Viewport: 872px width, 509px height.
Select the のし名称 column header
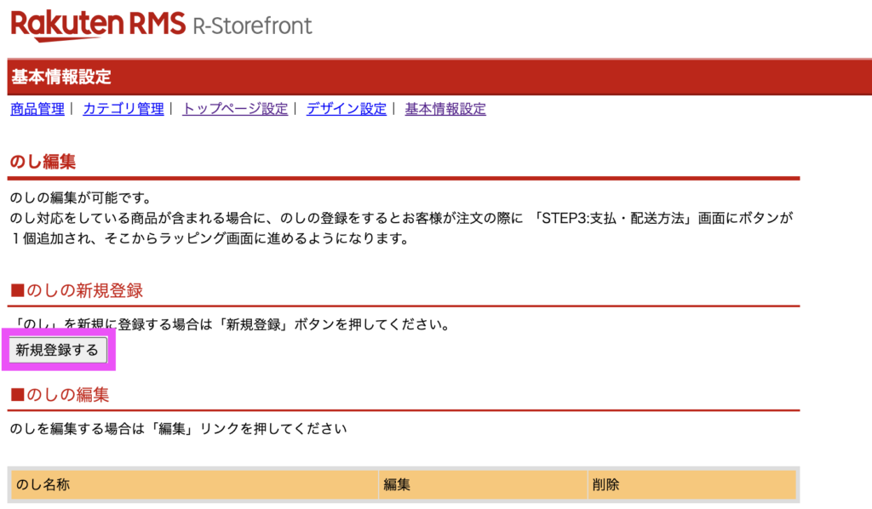tap(194, 484)
